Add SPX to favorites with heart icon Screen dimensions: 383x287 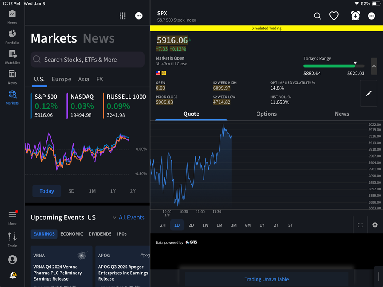[334, 16]
